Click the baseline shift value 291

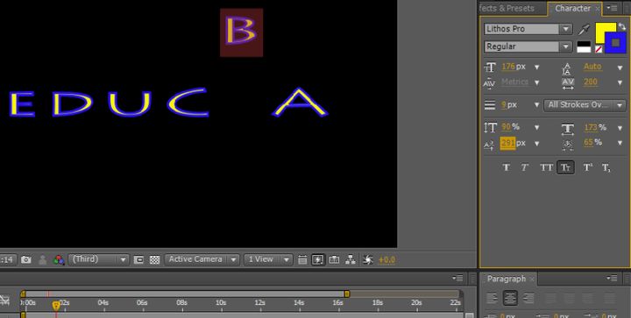[507, 143]
